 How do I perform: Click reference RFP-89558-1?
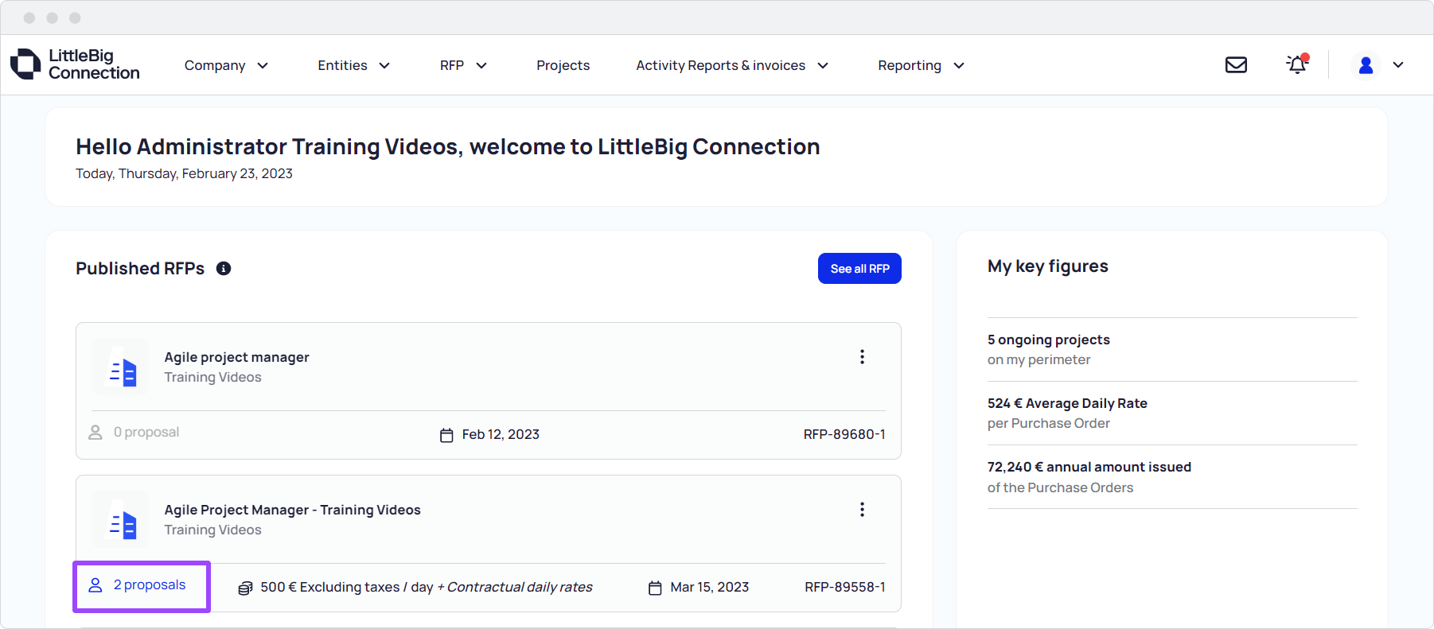point(845,588)
